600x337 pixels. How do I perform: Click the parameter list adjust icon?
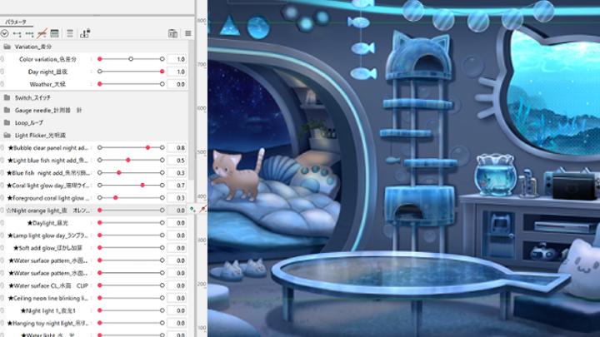(70, 33)
